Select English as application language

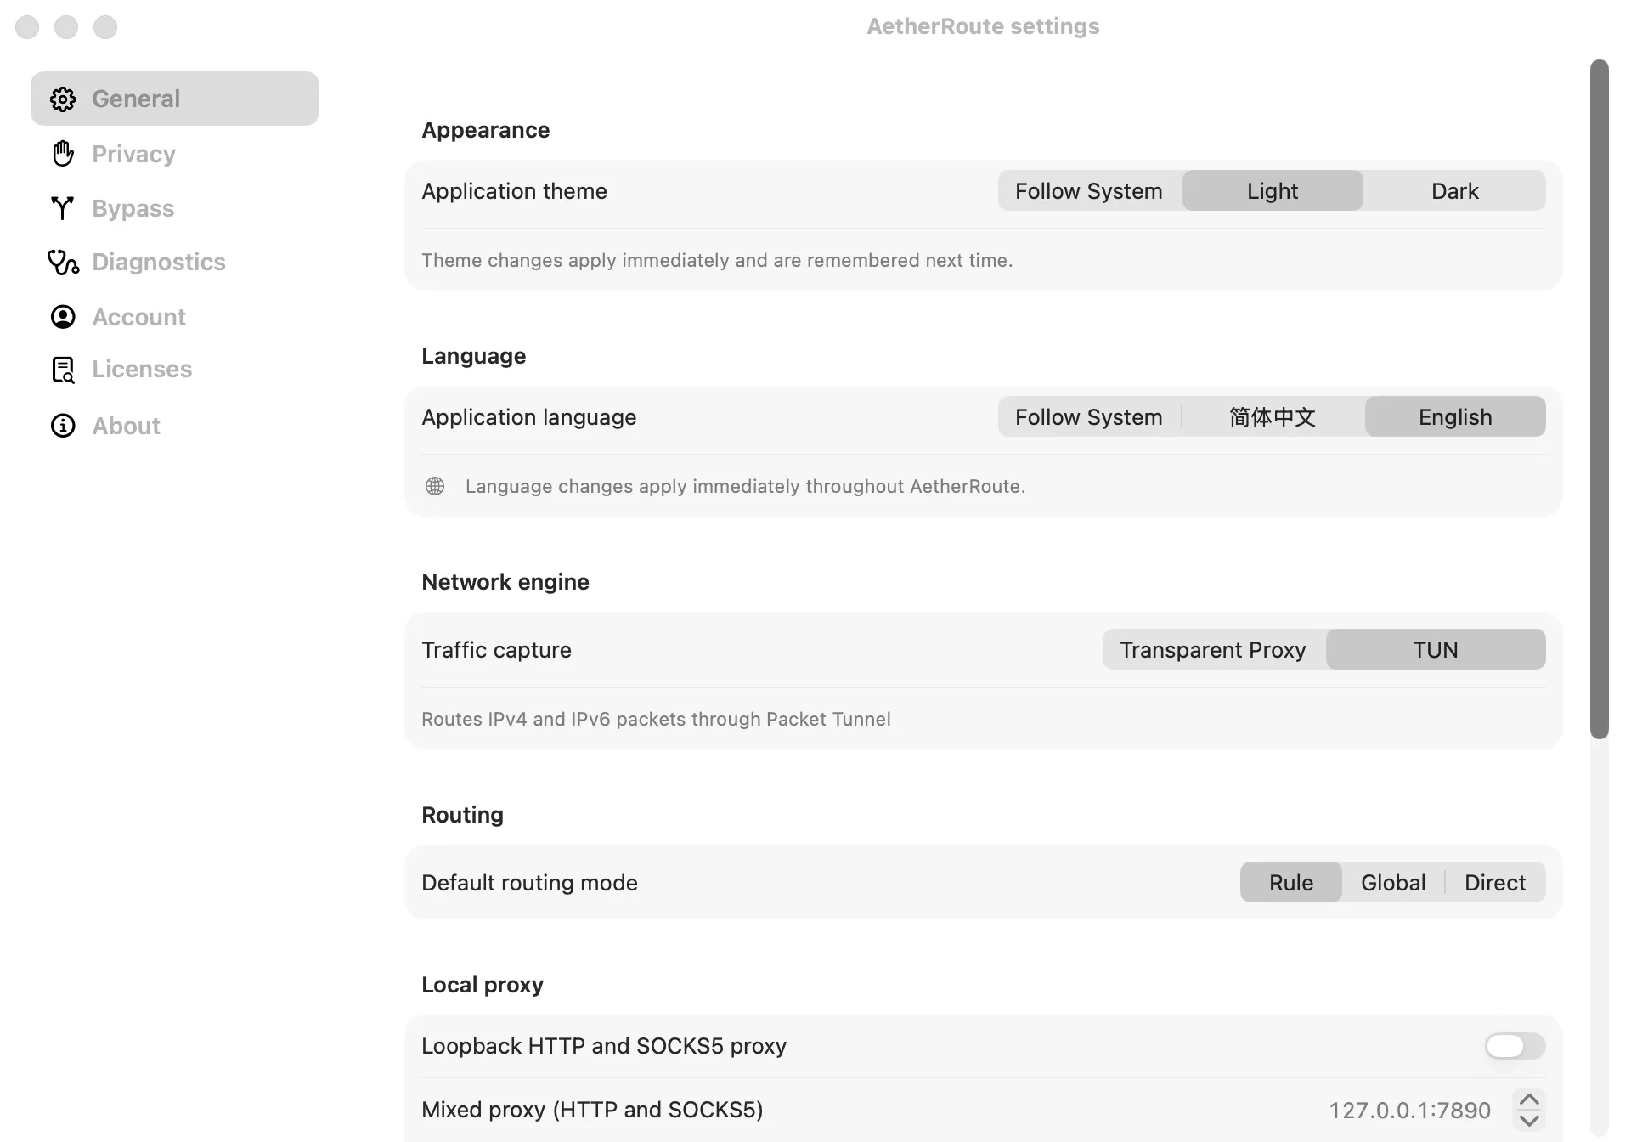tap(1455, 417)
